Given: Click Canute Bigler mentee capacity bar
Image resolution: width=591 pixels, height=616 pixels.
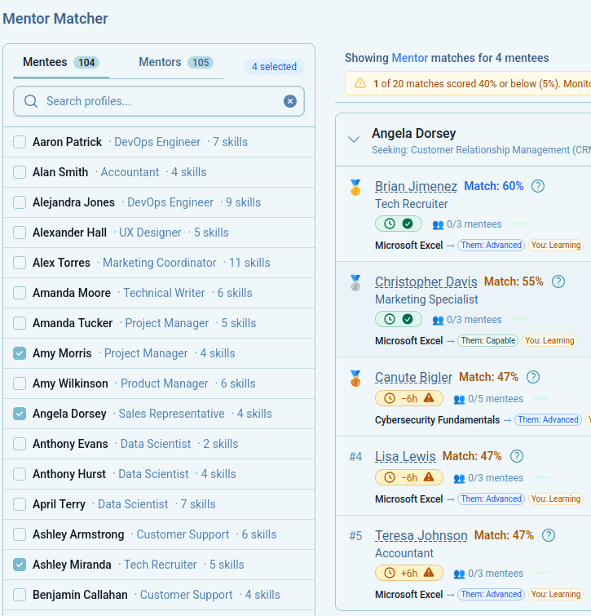Looking at the screenshot, I should click(x=541, y=398).
